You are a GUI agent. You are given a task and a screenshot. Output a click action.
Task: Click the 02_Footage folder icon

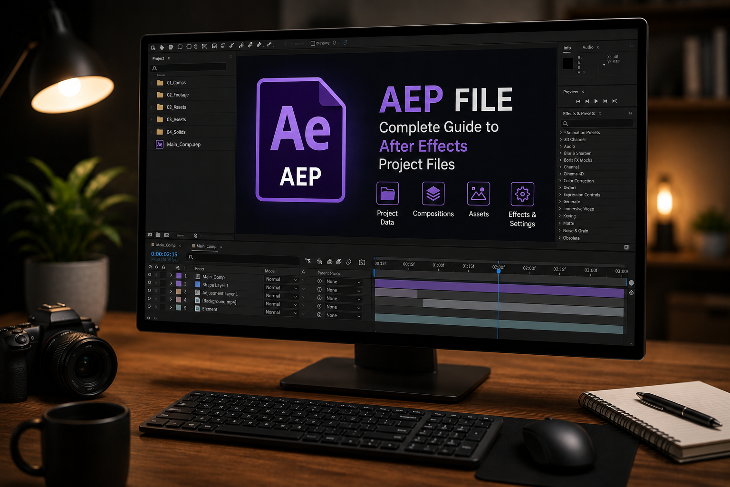[160, 95]
